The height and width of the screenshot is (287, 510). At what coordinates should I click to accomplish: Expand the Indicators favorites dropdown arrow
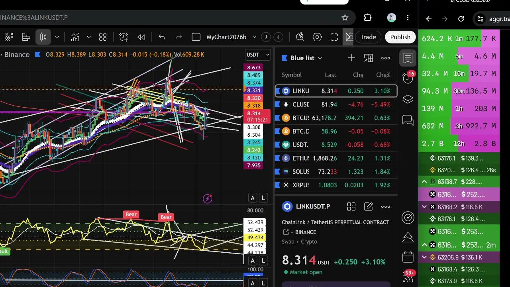coord(88,37)
